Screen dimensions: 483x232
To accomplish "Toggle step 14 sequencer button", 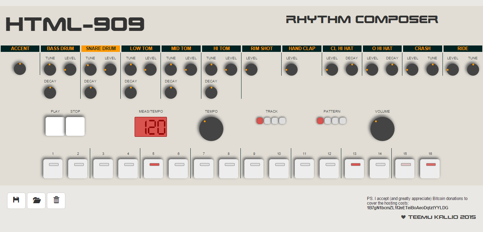I will click(x=380, y=169).
